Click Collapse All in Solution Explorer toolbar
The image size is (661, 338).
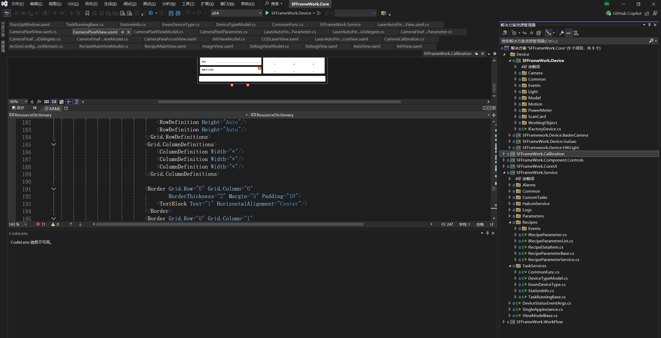tap(532, 33)
